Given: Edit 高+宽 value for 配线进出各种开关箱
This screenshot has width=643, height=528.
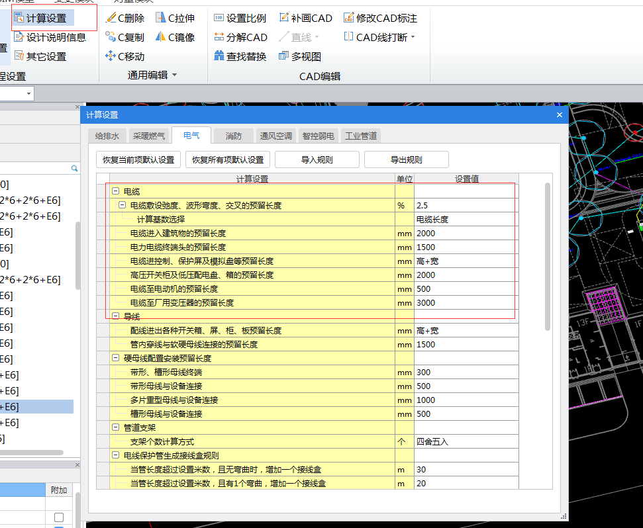Looking at the screenshot, I should (x=466, y=331).
